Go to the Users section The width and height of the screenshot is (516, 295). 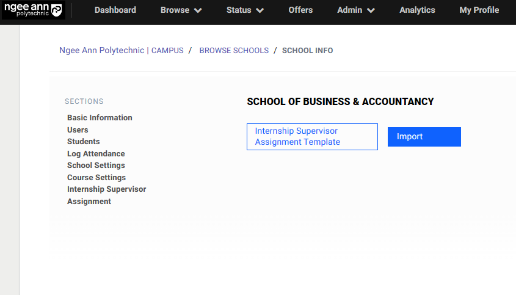[x=78, y=130]
